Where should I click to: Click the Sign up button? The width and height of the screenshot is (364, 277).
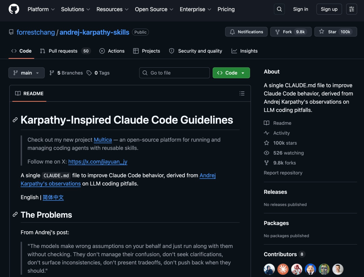coord(329,9)
